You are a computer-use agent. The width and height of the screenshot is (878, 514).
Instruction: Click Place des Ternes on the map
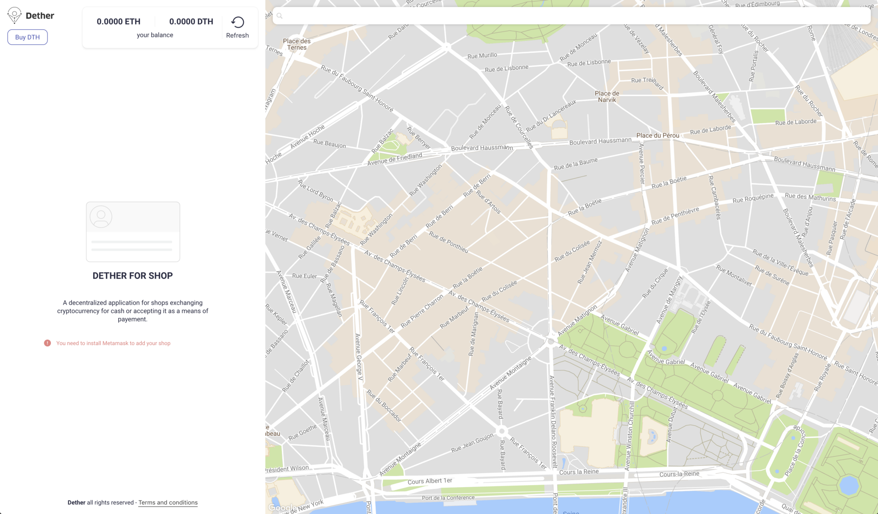point(297,44)
